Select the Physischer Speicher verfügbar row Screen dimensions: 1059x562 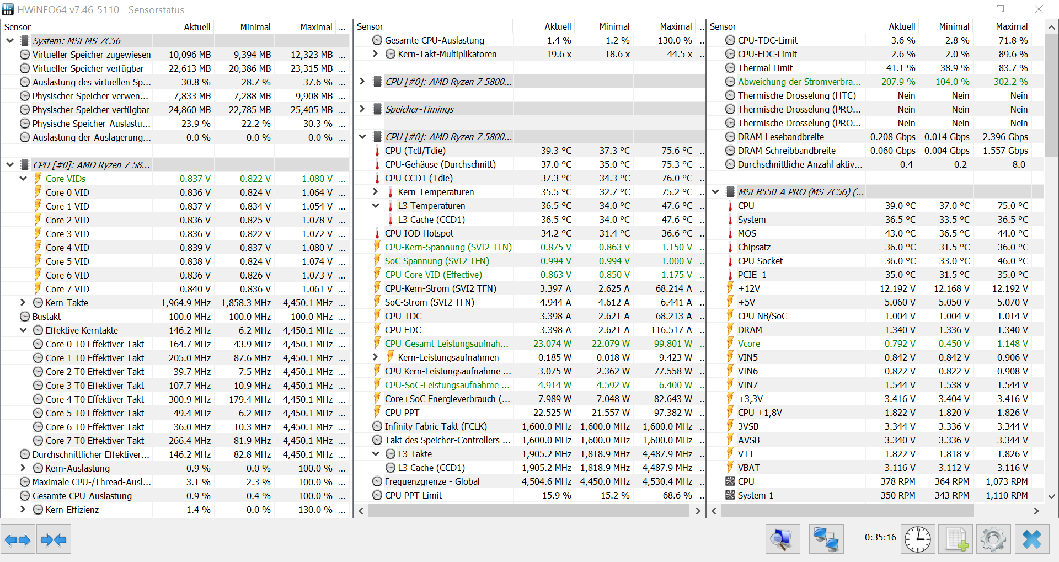click(175, 110)
